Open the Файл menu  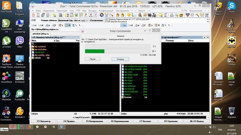click(x=38, y=11)
